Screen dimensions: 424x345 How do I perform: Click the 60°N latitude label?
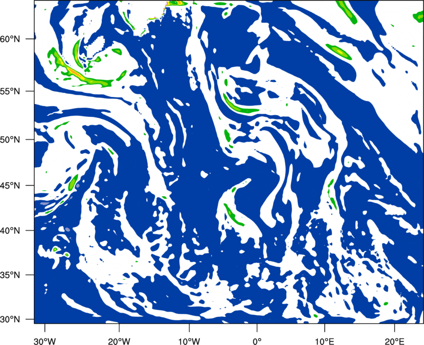[x=10, y=39]
